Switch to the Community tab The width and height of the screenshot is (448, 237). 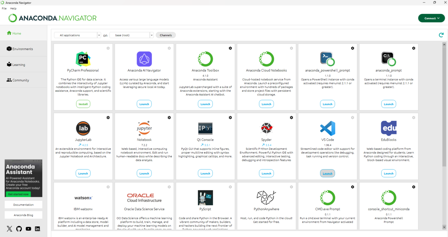click(24, 80)
